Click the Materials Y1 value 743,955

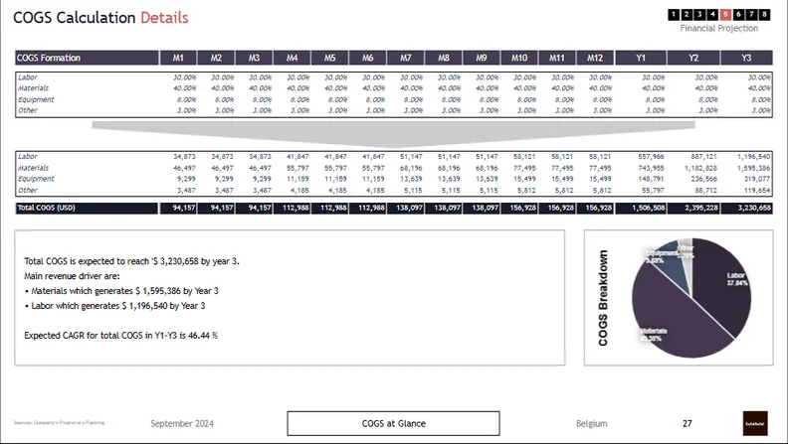[651, 168]
